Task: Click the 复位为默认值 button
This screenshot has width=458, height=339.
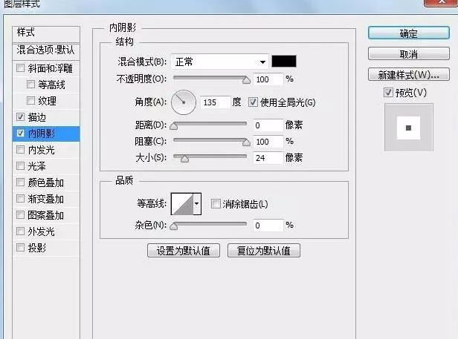Action: pyautogui.click(x=264, y=251)
